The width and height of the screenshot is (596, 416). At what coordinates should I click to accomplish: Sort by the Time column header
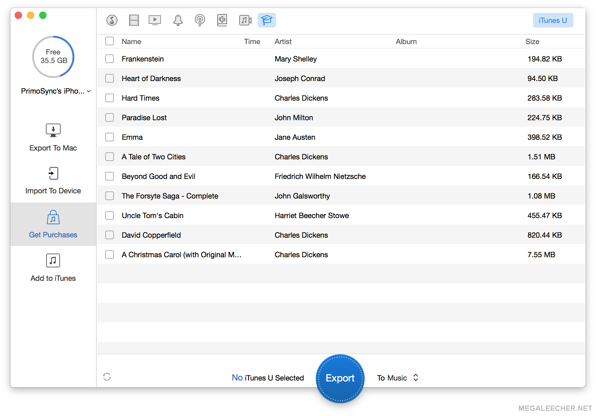(252, 42)
